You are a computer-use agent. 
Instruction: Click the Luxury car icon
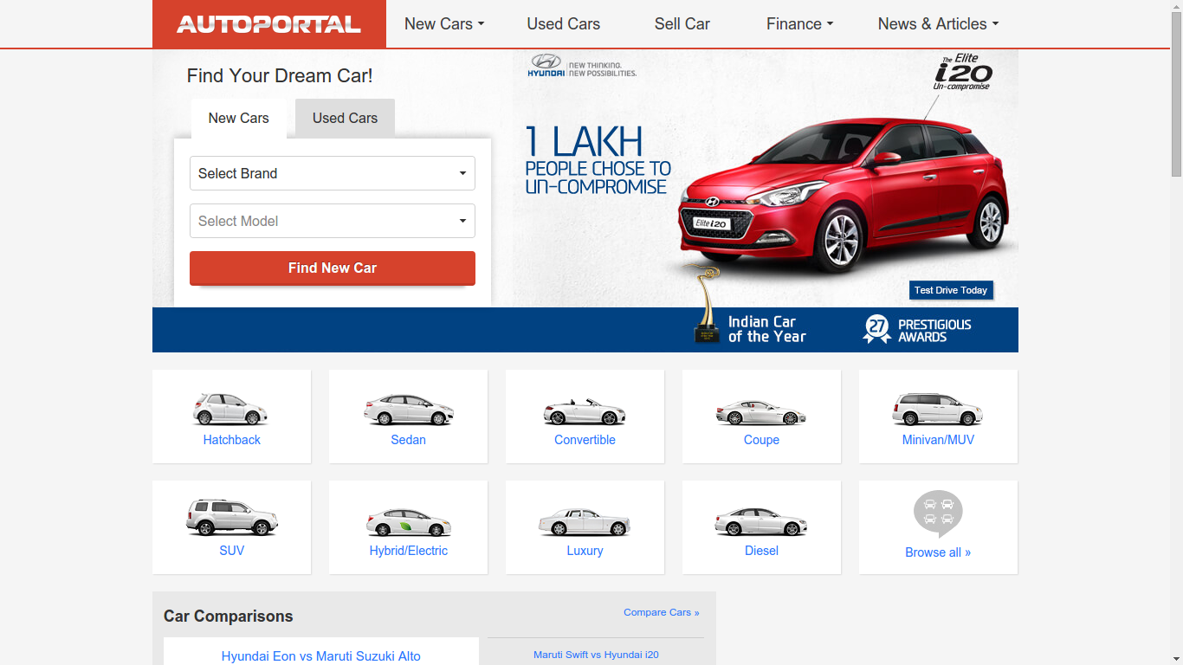(585, 521)
